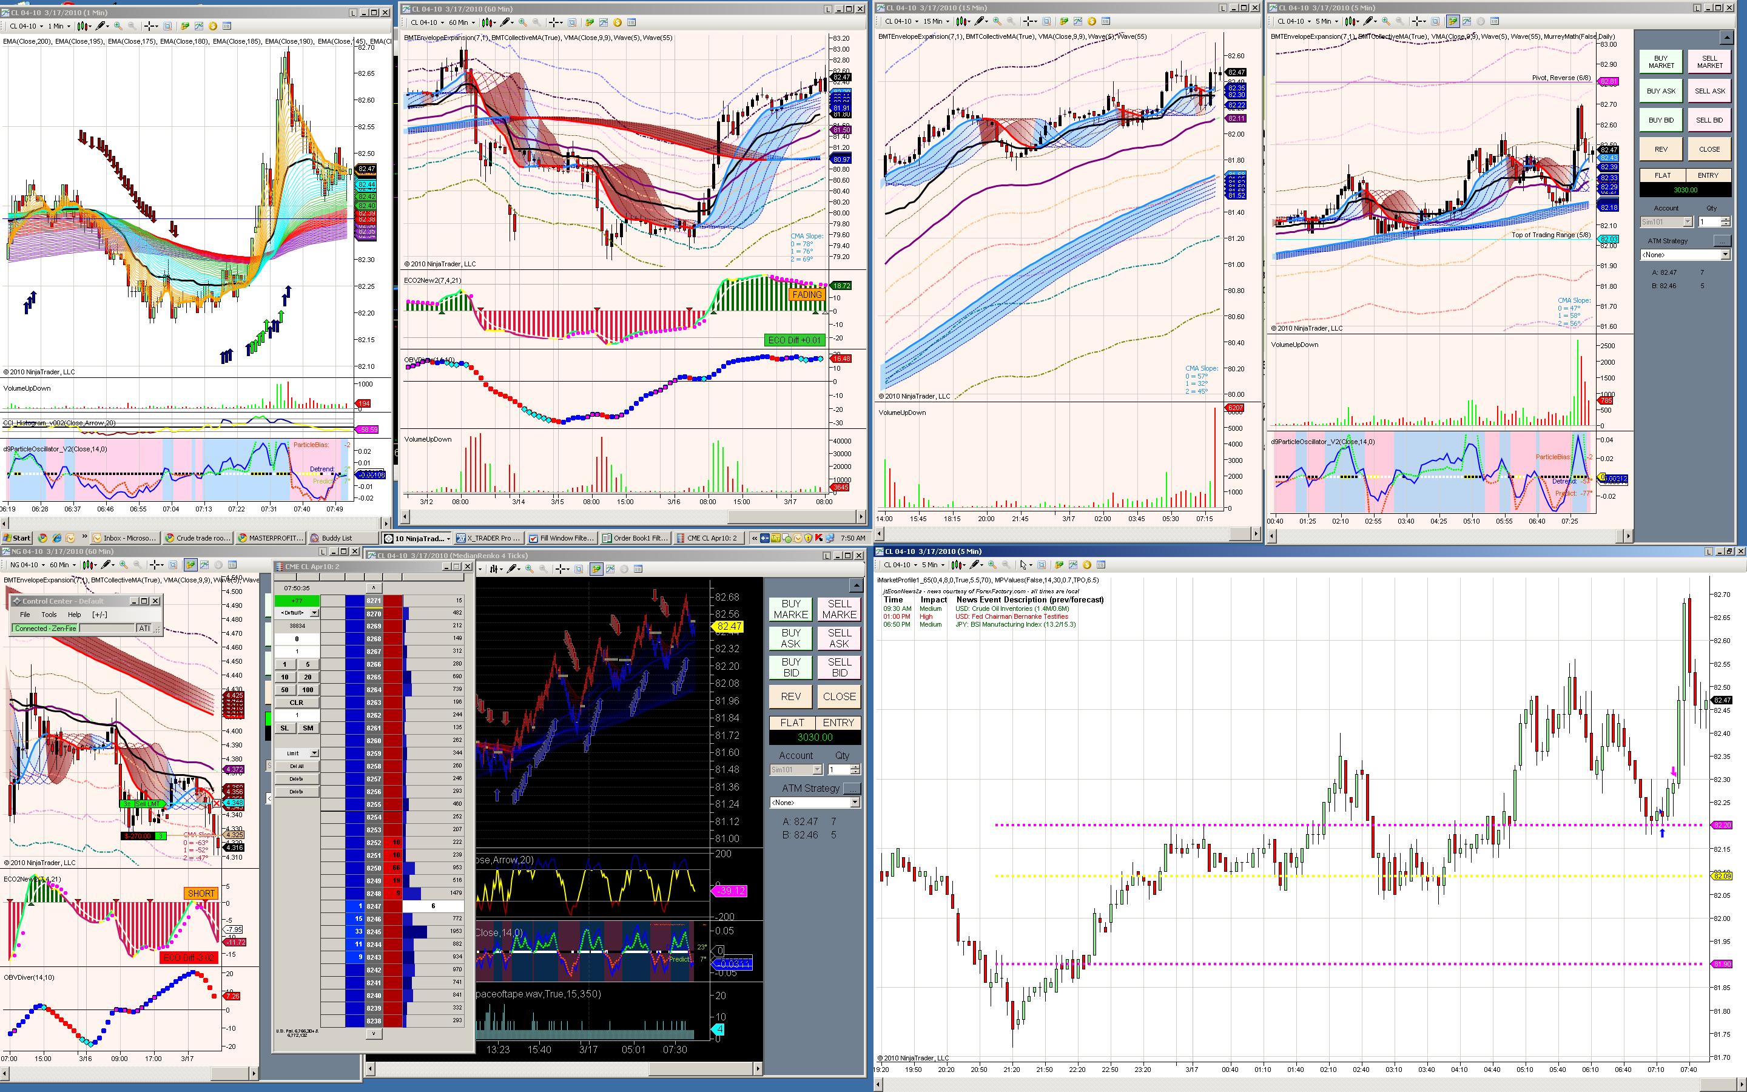Click REV in MedianRenko Chart Trader

pyautogui.click(x=791, y=697)
